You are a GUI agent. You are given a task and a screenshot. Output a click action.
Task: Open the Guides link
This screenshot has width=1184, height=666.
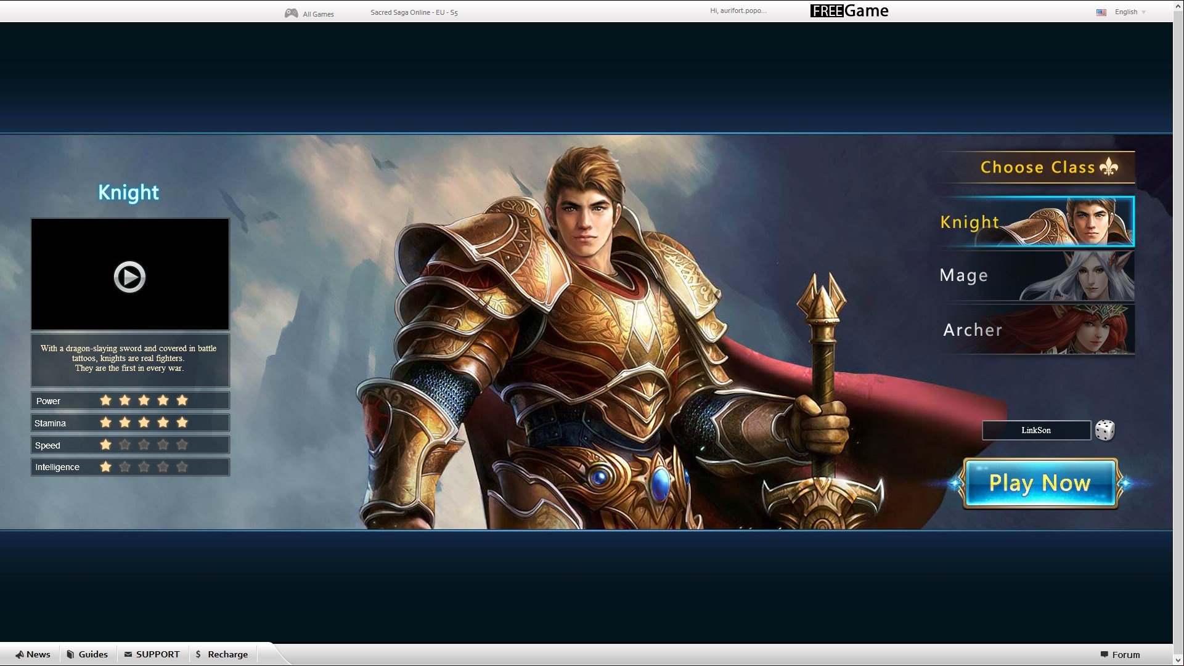(87, 654)
